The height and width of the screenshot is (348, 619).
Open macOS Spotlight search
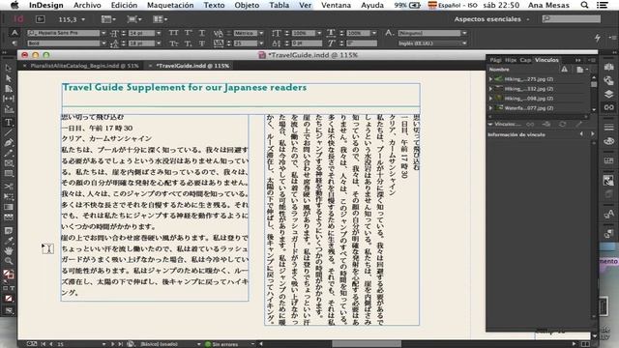(584, 5)
